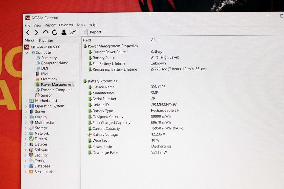
Task: Open the Computer Name page
Action: [x=55, y=63]
